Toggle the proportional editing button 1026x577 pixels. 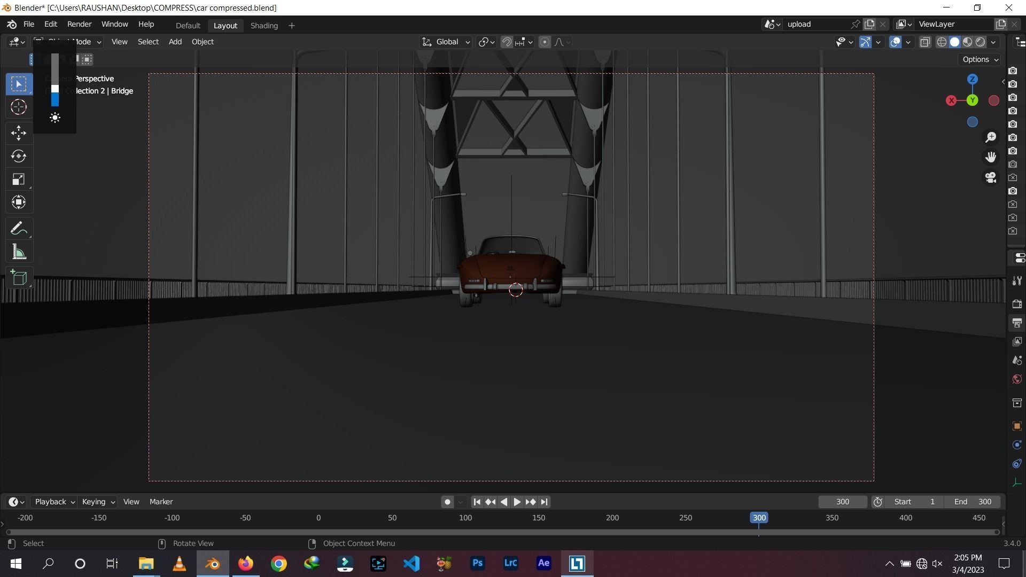[545, 42]
